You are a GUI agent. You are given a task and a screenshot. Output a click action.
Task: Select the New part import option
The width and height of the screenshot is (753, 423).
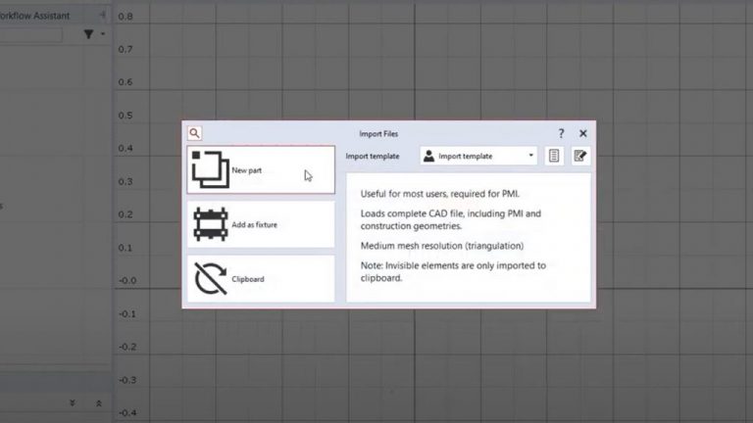tap(261, 169)
